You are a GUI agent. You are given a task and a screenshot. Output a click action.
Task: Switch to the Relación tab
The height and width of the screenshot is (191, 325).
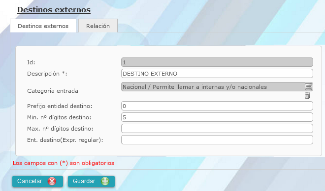point(98,26)
